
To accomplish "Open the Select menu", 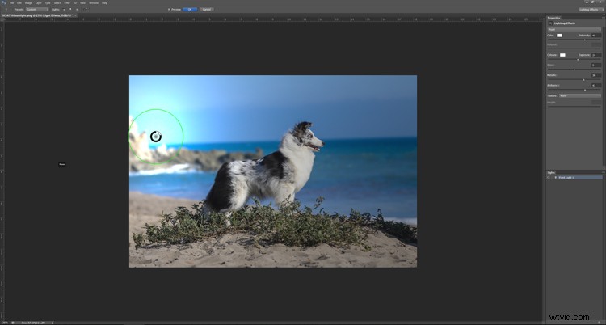I will point(57,2).
